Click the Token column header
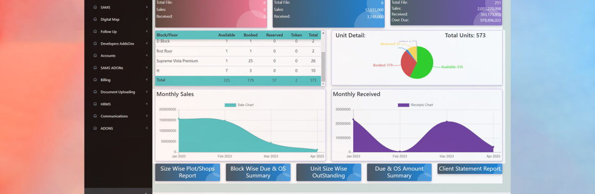The image size is (595, 194). [x=296, y=35]
